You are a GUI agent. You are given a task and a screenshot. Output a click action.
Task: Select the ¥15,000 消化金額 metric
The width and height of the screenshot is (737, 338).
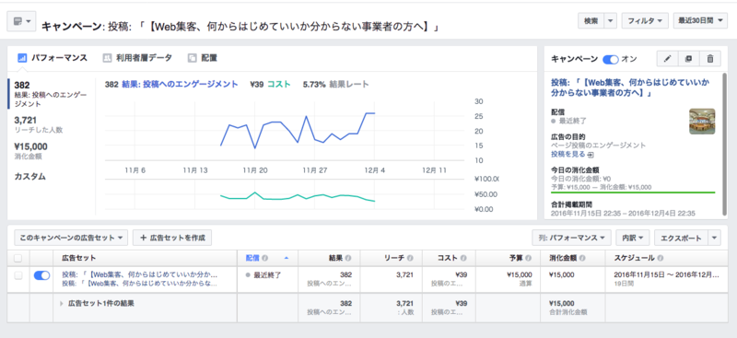(31, 150)
